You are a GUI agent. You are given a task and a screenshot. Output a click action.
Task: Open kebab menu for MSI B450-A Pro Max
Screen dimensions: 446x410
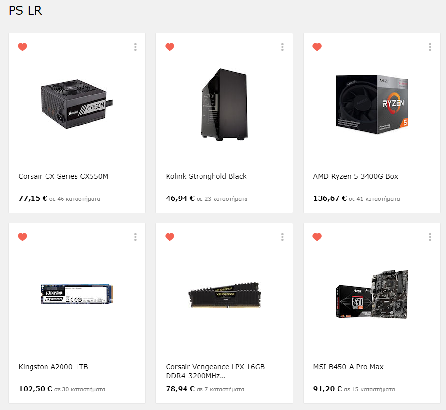pyautogui.click(x=430, y=237)
